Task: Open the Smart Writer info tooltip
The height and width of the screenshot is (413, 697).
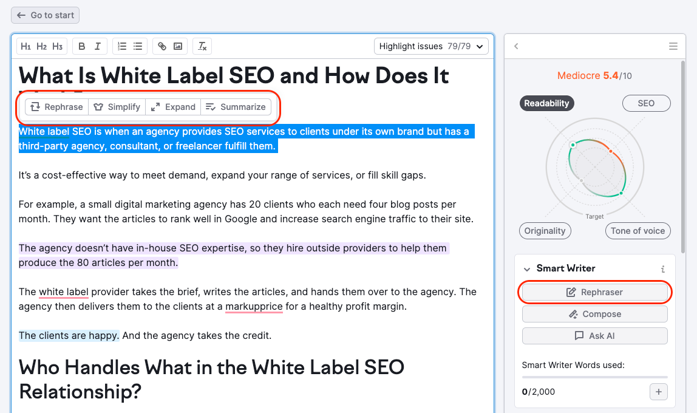Action: click(x=663, y=268)
